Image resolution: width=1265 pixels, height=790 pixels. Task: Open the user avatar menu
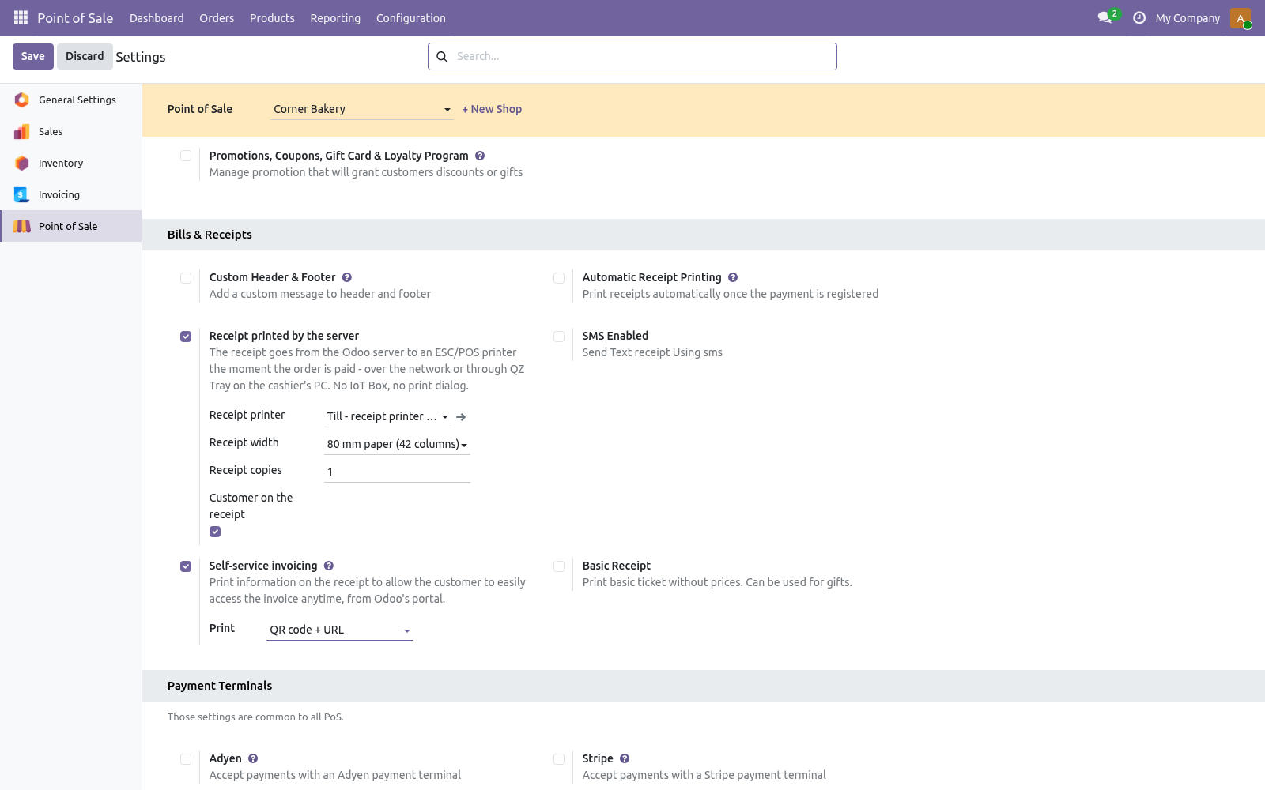(x=1240, y=18)
